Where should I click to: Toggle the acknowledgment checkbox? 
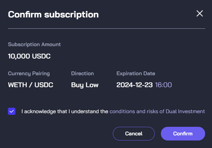pos(12,111)
